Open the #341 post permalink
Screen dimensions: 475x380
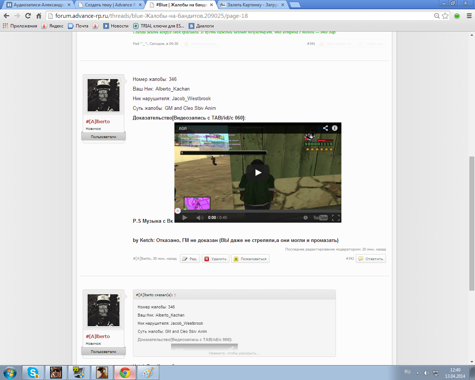[311, 43]
